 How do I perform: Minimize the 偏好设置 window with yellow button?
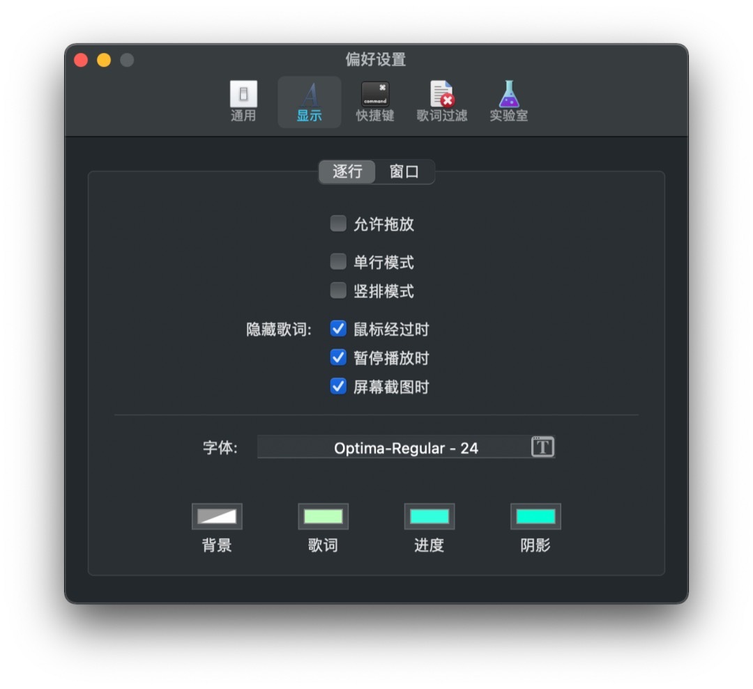pos(104,60)
